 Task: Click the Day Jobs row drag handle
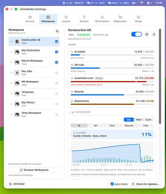12,73
